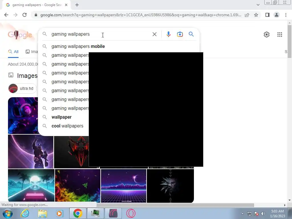Click the scrollbar up arrow
The width and height of the screenshot is (292, 219).
[289, 23]
